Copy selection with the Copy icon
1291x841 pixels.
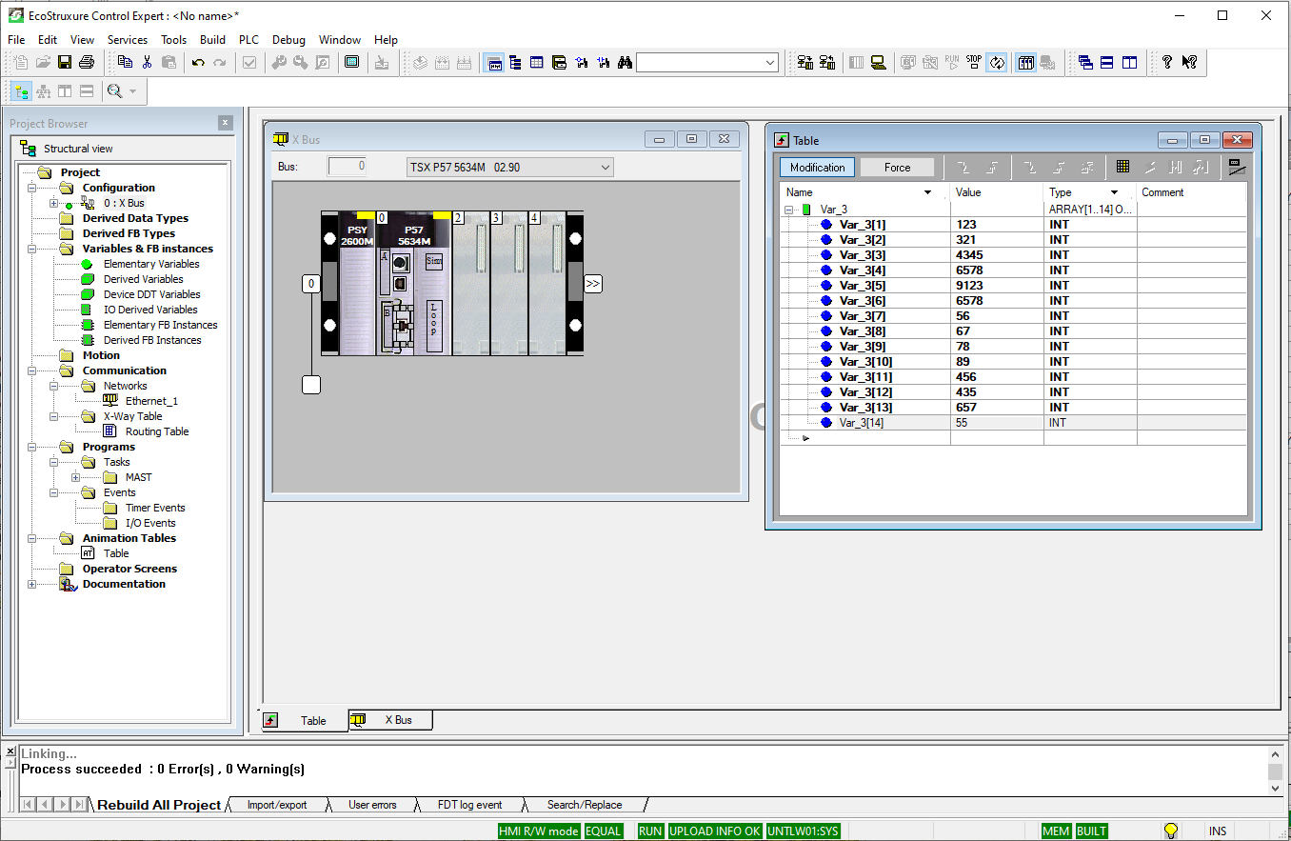tap(126, 62)
